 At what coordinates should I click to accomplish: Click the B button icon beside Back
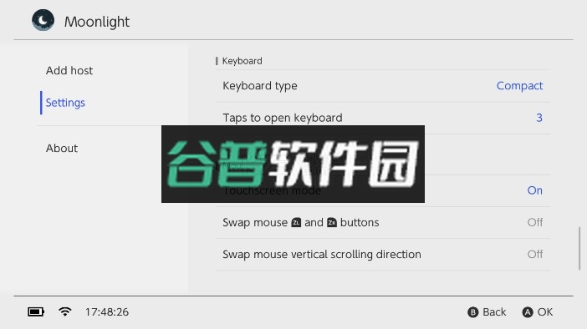pyautogui.click(x=472, y=312)
